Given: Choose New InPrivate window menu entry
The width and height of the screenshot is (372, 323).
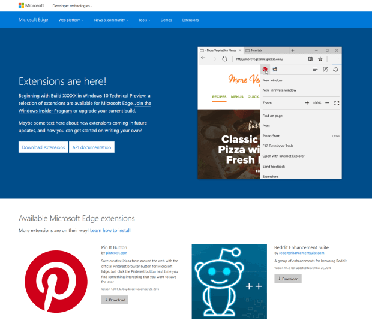Looking at the screenshot, I should coord(279,90).
